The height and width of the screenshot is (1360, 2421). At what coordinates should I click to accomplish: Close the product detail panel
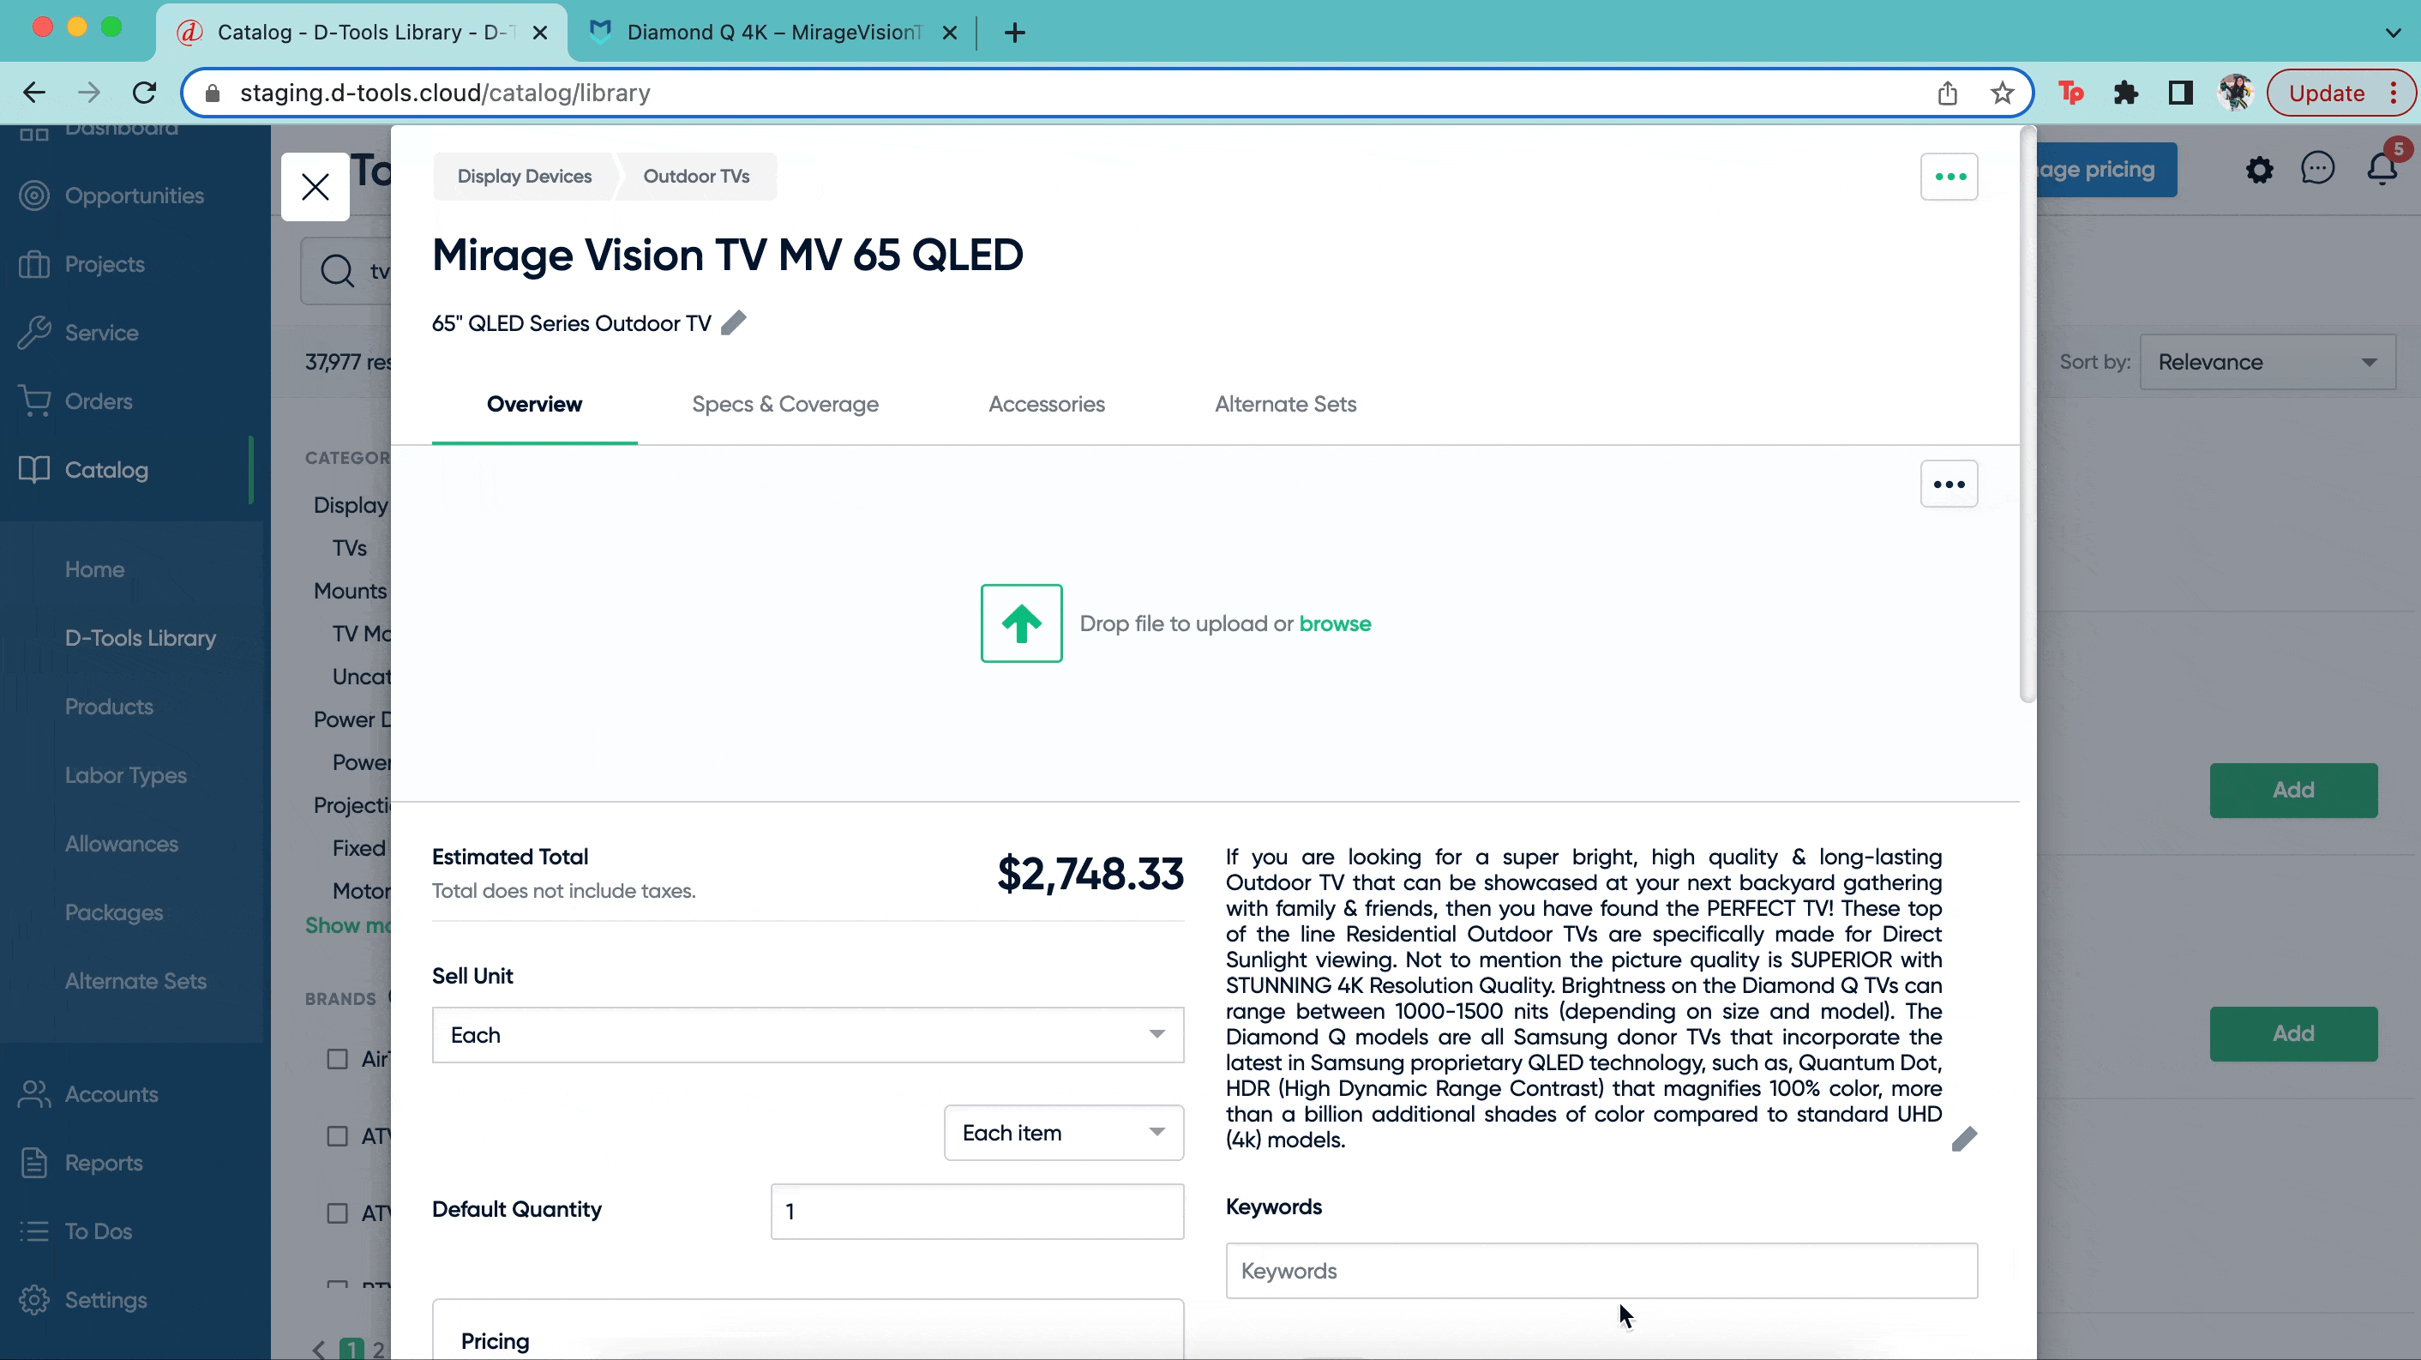coord(315,186)
